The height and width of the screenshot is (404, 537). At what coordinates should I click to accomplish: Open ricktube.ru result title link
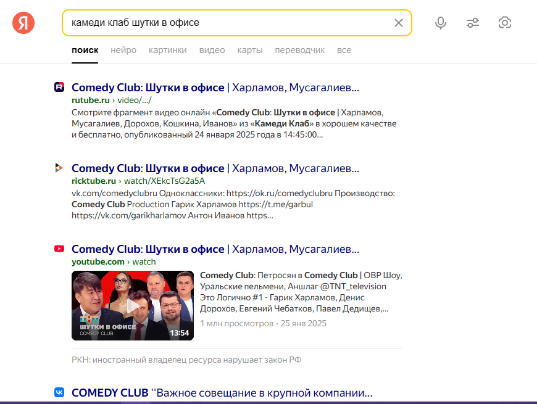coord(215,168)
